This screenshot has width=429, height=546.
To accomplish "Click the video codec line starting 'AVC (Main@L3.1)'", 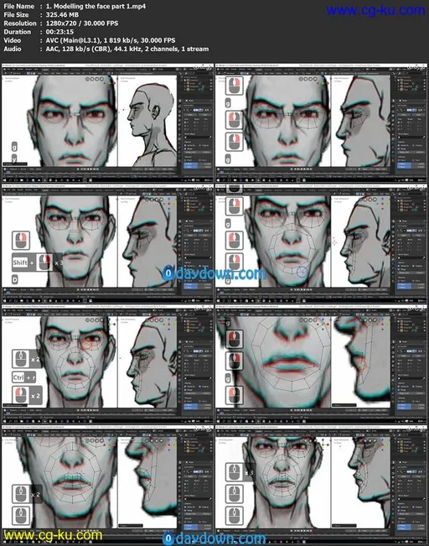I will tap(111, 40).
